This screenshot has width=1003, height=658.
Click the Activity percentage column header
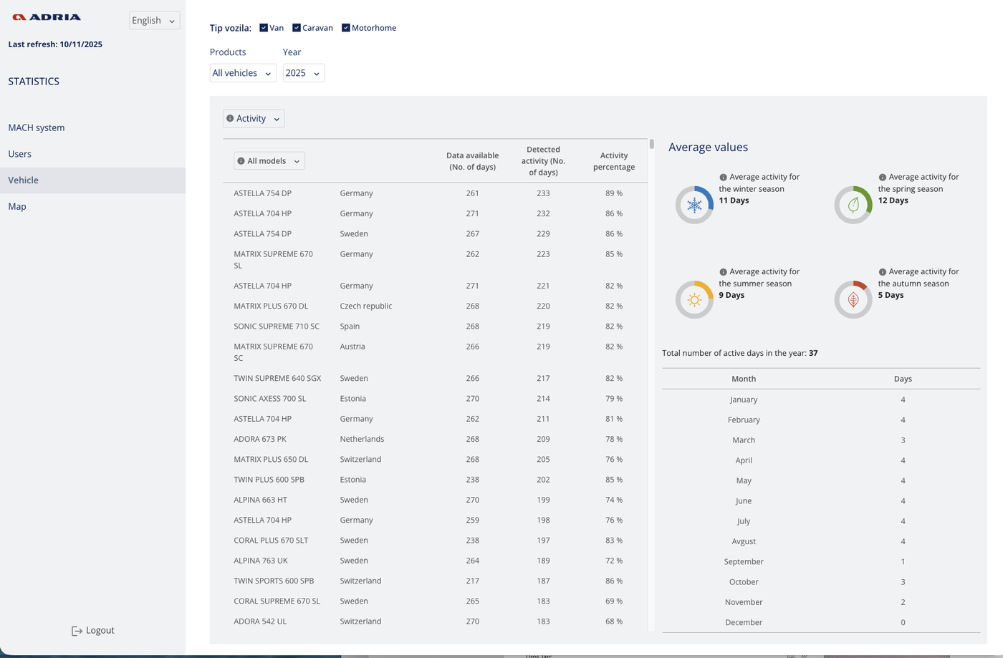[614, 161]
